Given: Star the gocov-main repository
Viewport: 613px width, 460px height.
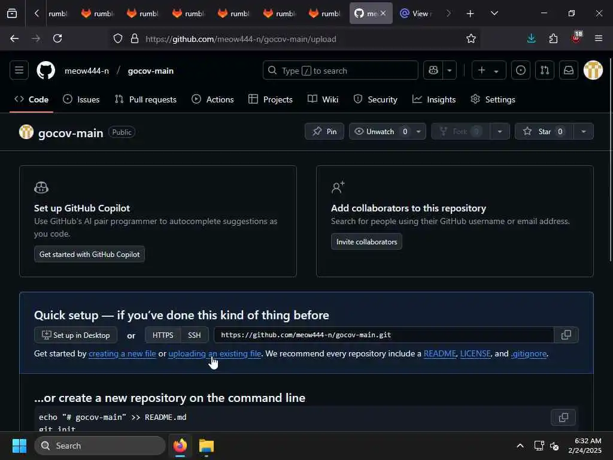Looking at the screenshot, I should tap(544, 131).
